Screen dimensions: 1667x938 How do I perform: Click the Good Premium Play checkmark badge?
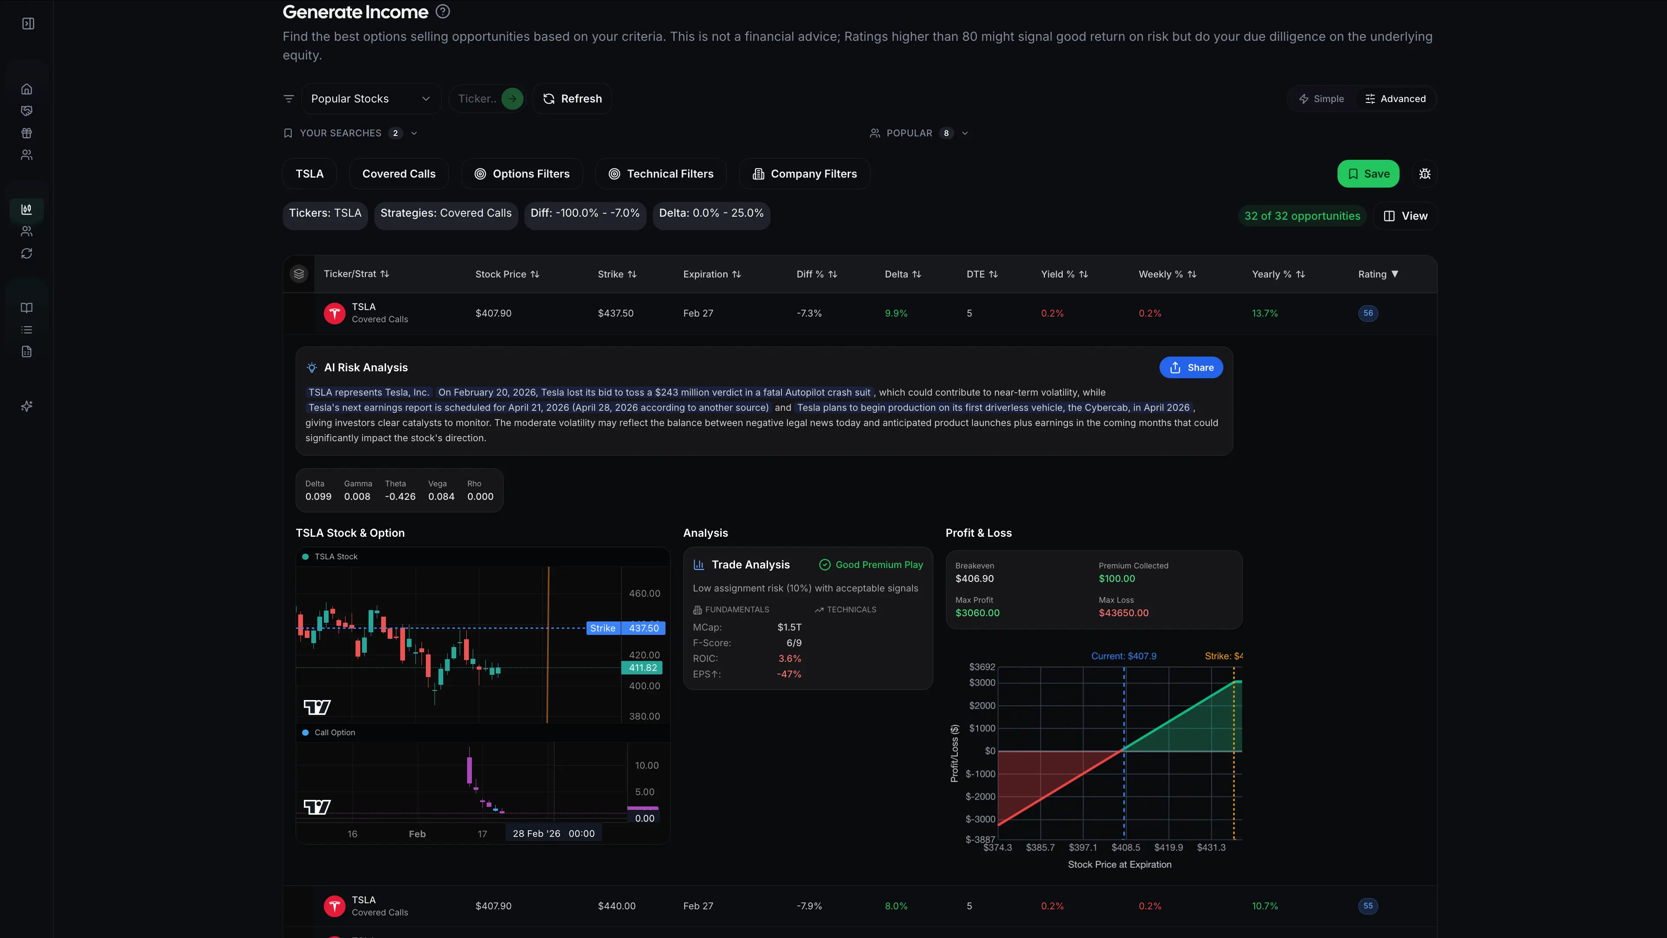871,565
